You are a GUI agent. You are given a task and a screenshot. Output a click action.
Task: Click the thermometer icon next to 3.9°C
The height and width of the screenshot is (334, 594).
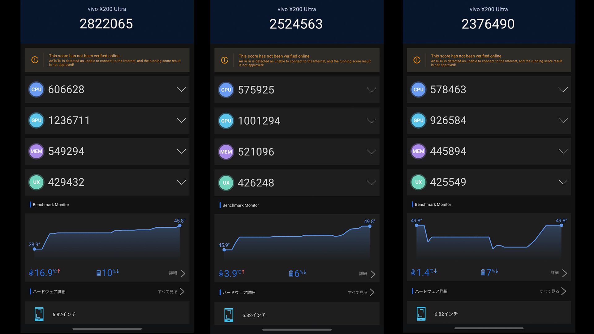pyautogui.click(x=221, y=273)
